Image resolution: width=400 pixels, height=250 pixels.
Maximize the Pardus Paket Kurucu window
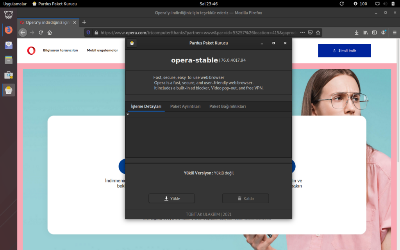[x=273, y=43]
